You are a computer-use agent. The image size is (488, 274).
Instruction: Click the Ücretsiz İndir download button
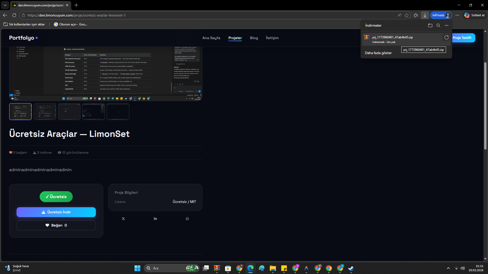56,212
